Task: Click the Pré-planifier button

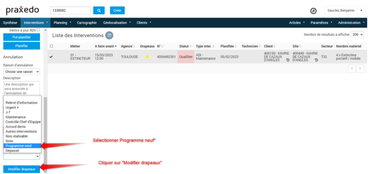Action: coord(22,37)
